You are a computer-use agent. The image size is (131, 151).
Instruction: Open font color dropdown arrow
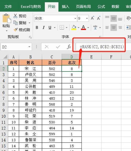click(x=88, y=28)
